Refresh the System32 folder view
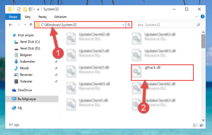 point(129,25)
